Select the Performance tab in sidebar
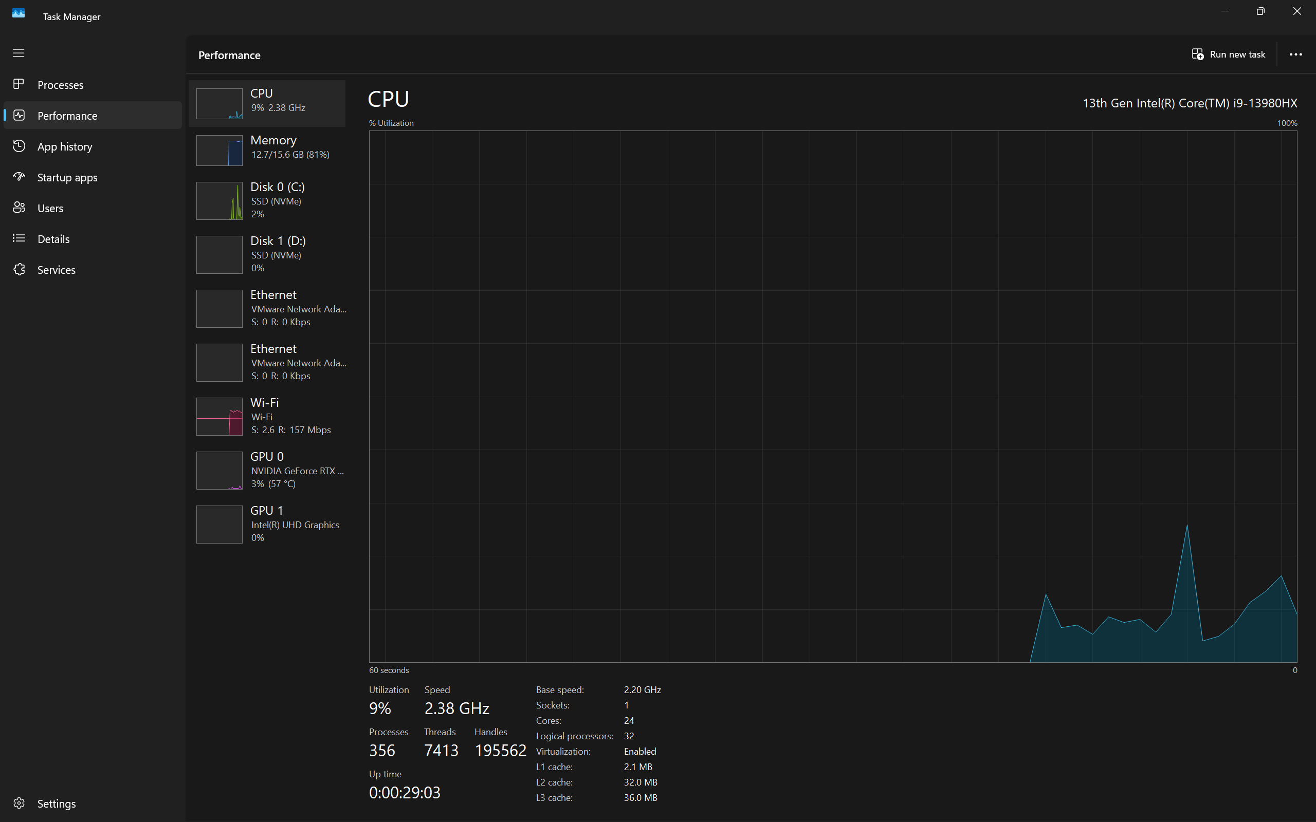Image resolution: width=1316 pixels, height=822 pixels. click(x=67, y=115)
